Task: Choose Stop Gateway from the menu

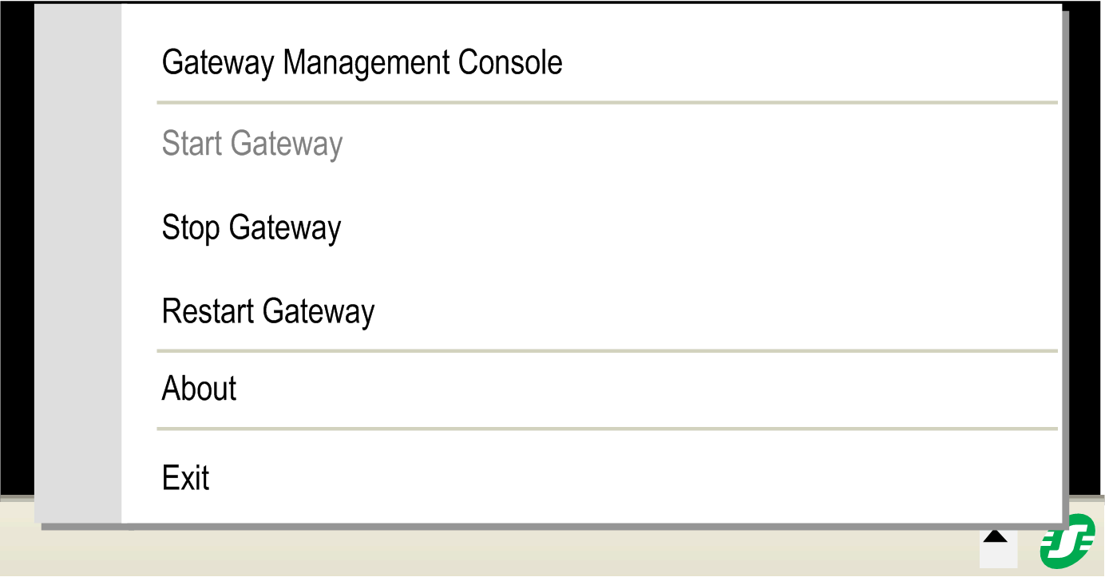Action: 251,227
